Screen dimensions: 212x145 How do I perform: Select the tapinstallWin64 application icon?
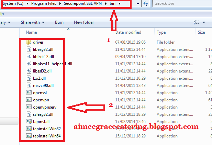click(x=29, y=136)
